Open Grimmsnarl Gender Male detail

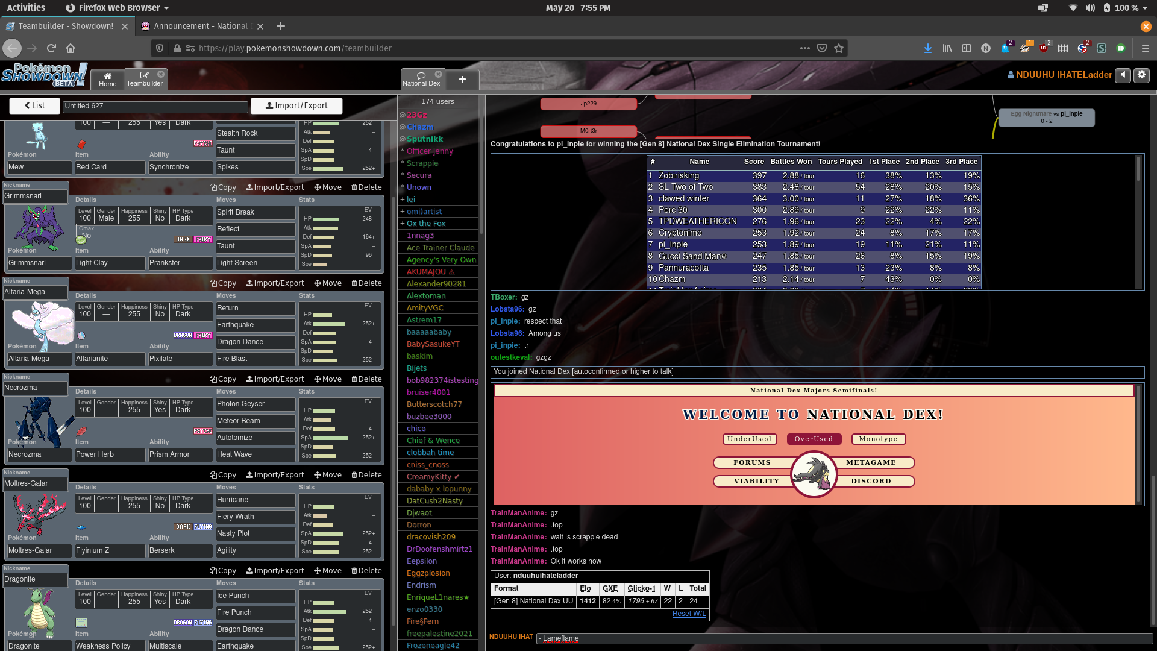(x=106, y=215)
